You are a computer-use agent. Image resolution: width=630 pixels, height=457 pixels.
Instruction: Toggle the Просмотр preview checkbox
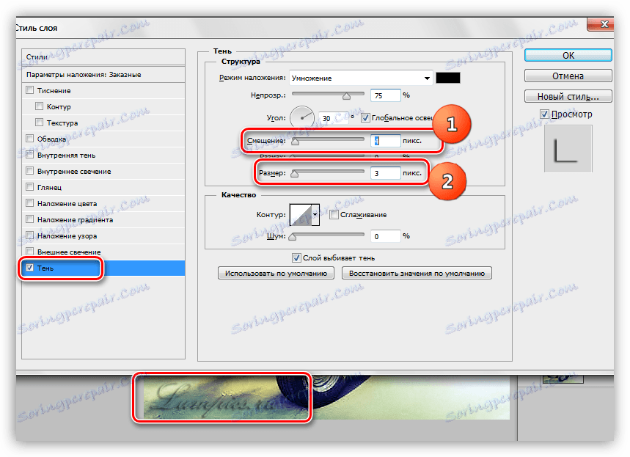(x=544, y=114)
